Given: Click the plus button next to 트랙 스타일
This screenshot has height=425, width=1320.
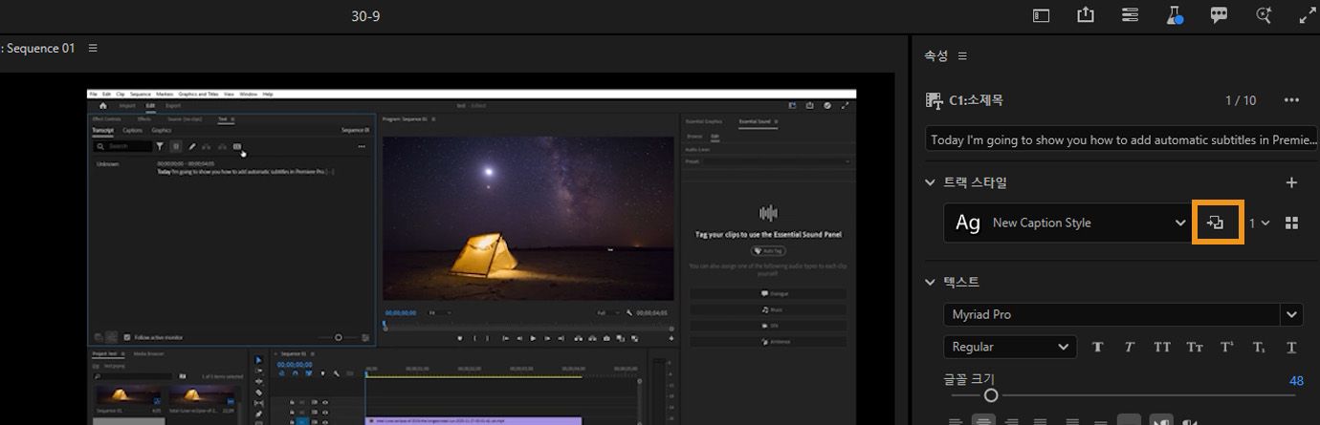Looking at the screenshot, I should pyautogui.click(x=1291, y=182).
